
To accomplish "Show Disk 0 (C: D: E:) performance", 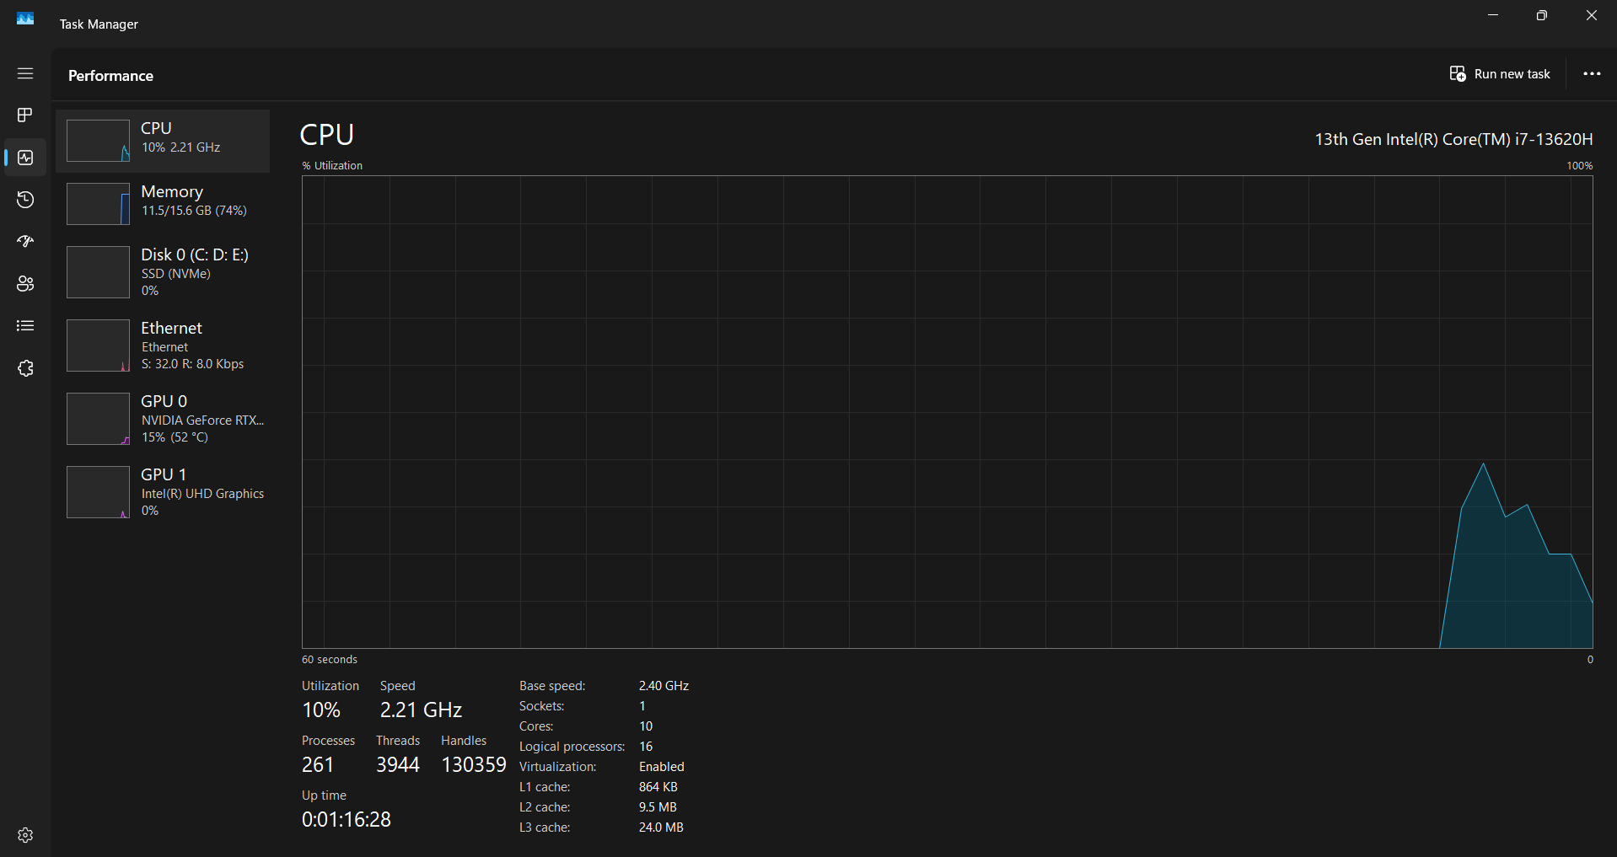I will click(x=163, y=272).
